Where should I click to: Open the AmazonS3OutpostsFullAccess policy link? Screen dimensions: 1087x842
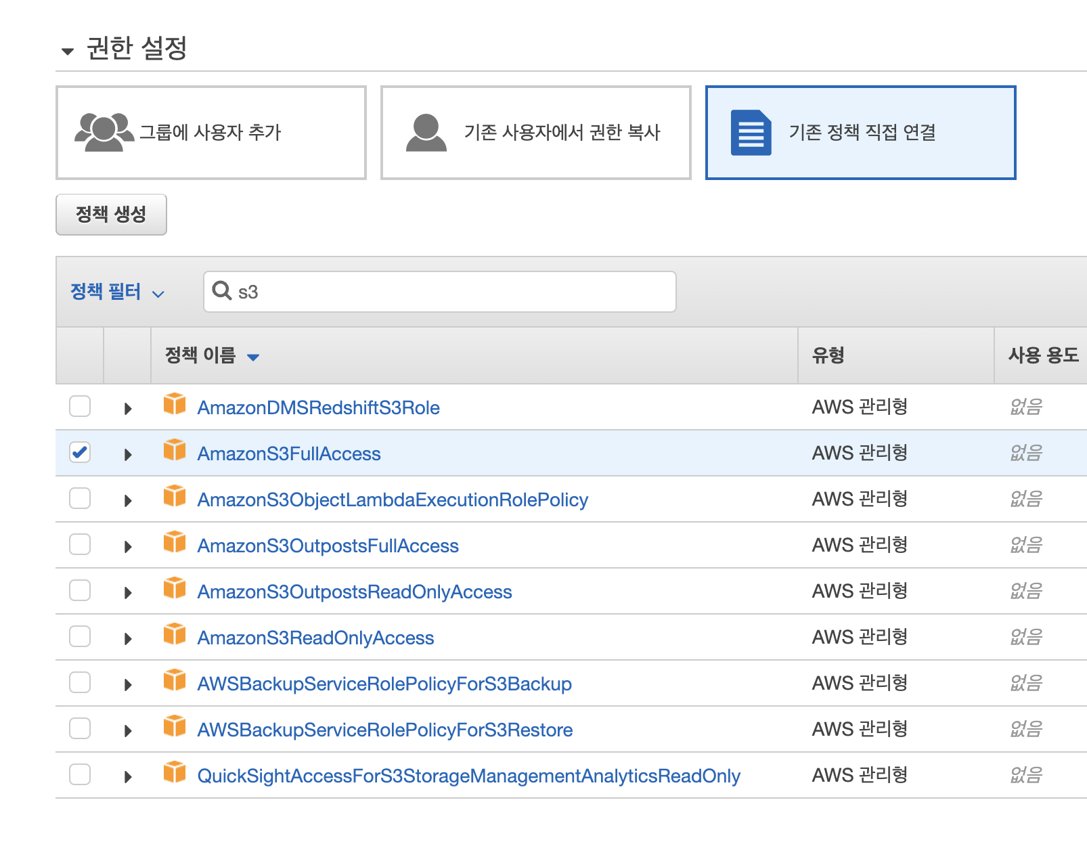point(328,546)
